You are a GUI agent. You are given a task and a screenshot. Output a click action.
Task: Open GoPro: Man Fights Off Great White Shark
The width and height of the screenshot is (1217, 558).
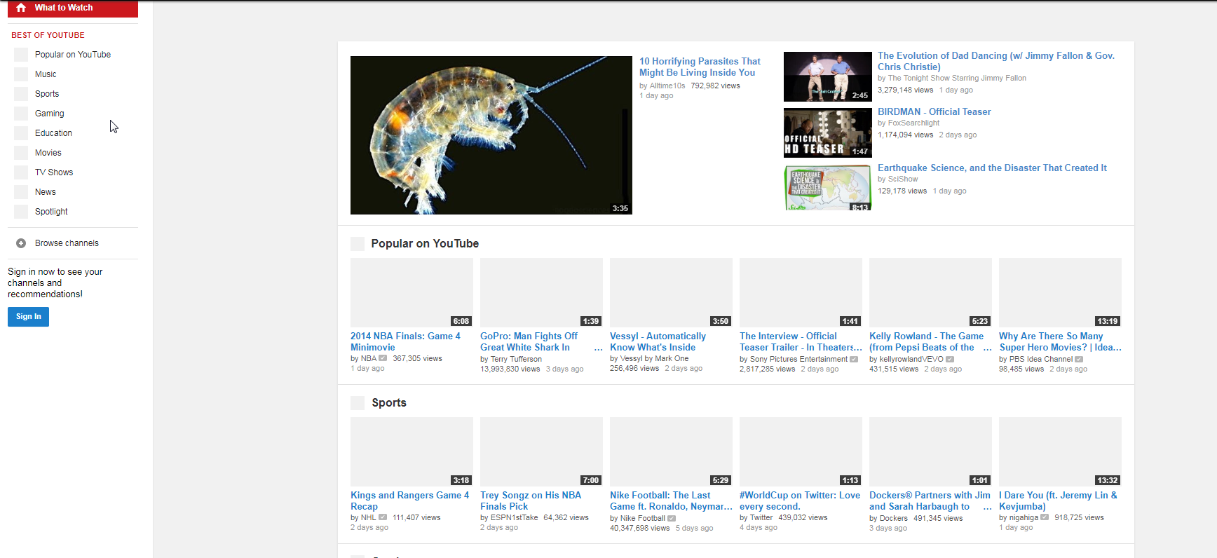pos(529,342)
